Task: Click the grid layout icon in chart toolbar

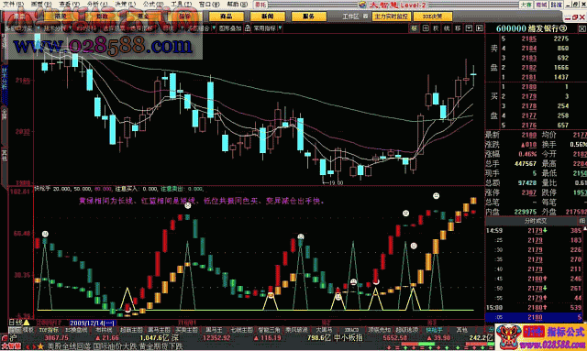Action: pos(426,28)
